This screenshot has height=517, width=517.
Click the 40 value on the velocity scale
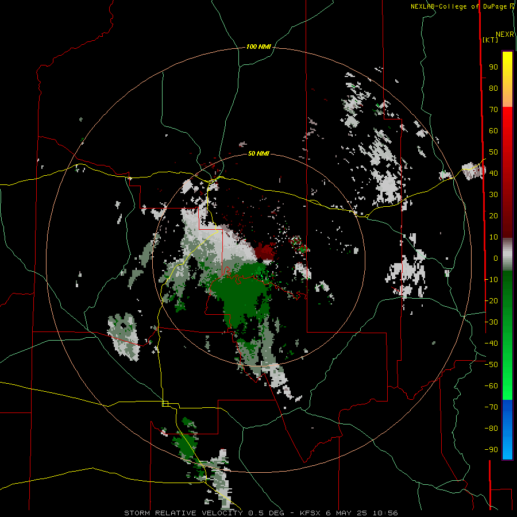coord(493,173)
